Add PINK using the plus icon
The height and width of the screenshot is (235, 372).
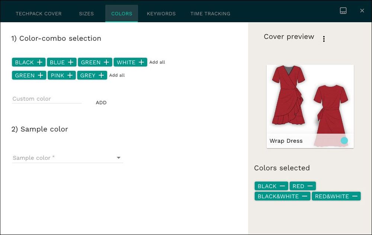click(70, 75)
